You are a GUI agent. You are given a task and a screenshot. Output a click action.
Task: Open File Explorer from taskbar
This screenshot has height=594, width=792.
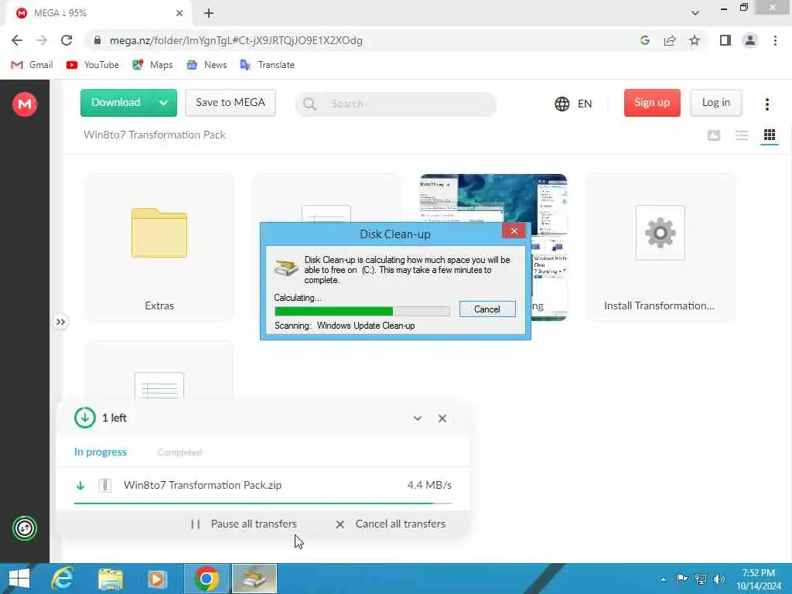pyautogui.click(x=111, y=579)
